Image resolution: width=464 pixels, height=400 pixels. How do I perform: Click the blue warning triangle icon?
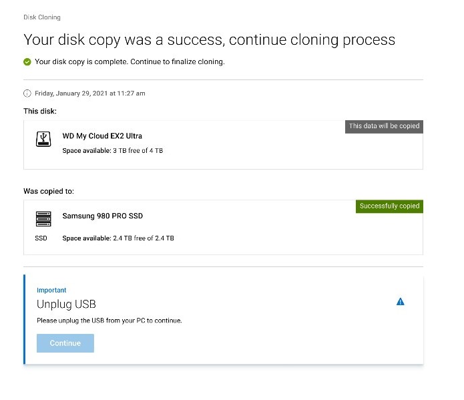coord(401,302)
